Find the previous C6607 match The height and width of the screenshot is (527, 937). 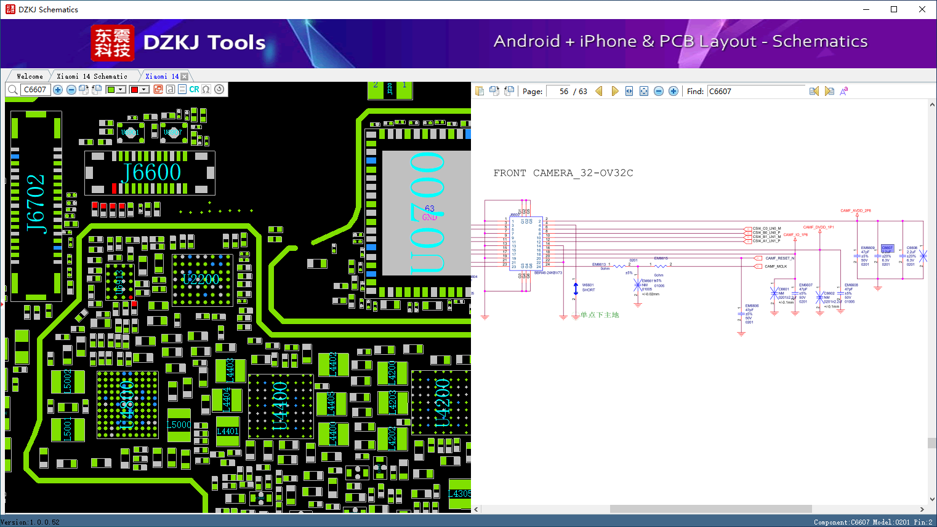[x=814, y=91]
